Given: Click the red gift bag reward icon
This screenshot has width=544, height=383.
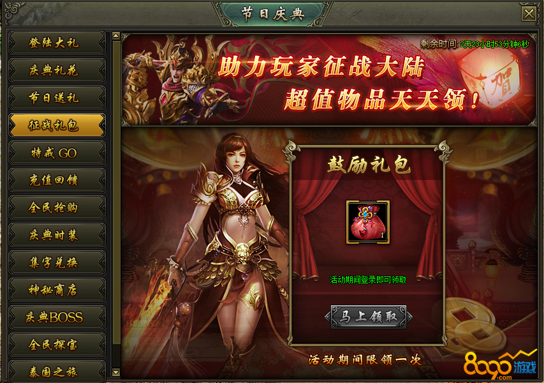Looking at the screenshot, I should (x=368, y=222).
